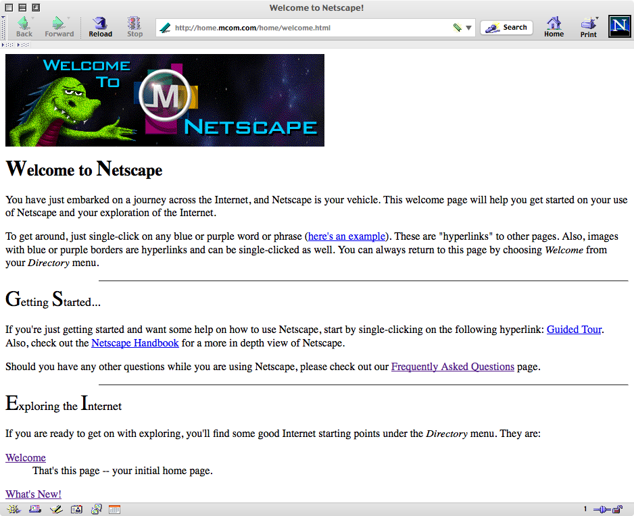The image size is (634, 516).
Task: Open the "here's an example" hyperlink
Action: click(x=347, y=236)
